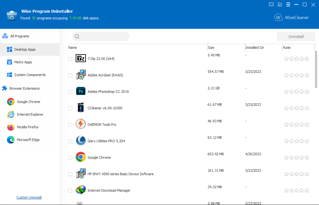
Task: Open the feedback message icon in title bar
Action: (271, 4)
